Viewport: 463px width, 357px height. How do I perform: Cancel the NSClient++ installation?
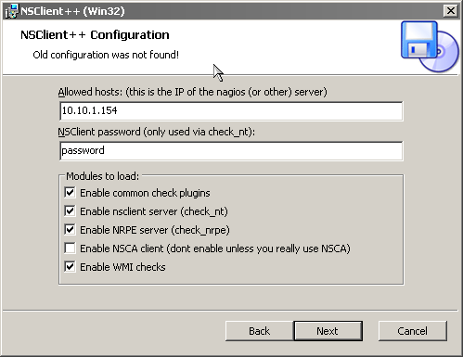click(x=413, y=331)
